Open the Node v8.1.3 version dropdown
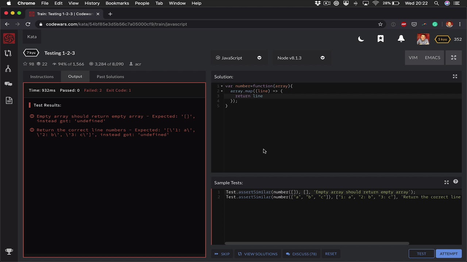 301,58
